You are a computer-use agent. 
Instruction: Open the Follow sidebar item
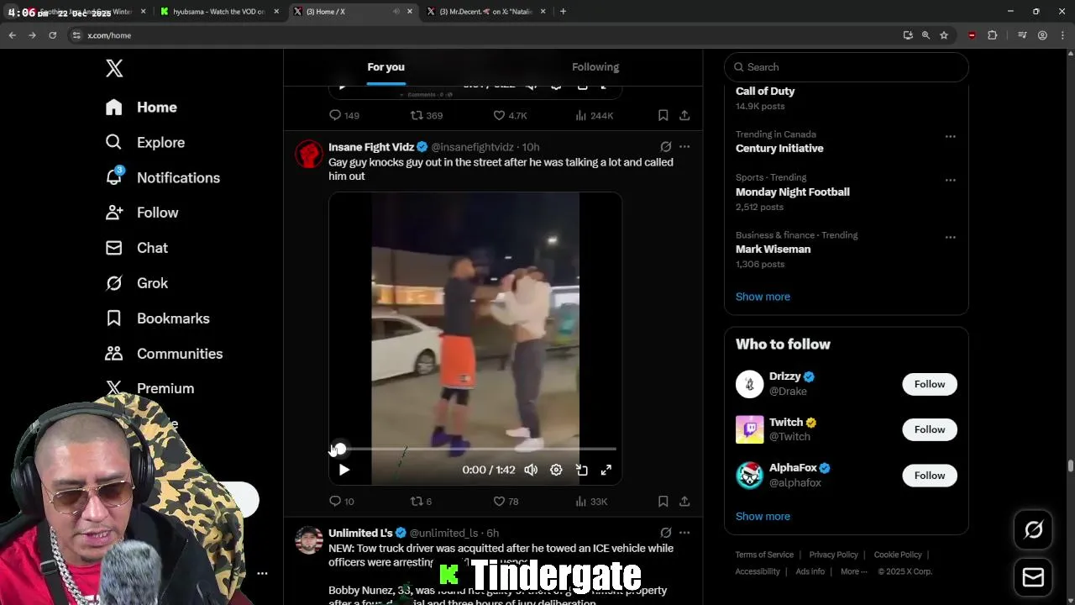(x=142, y=213)
